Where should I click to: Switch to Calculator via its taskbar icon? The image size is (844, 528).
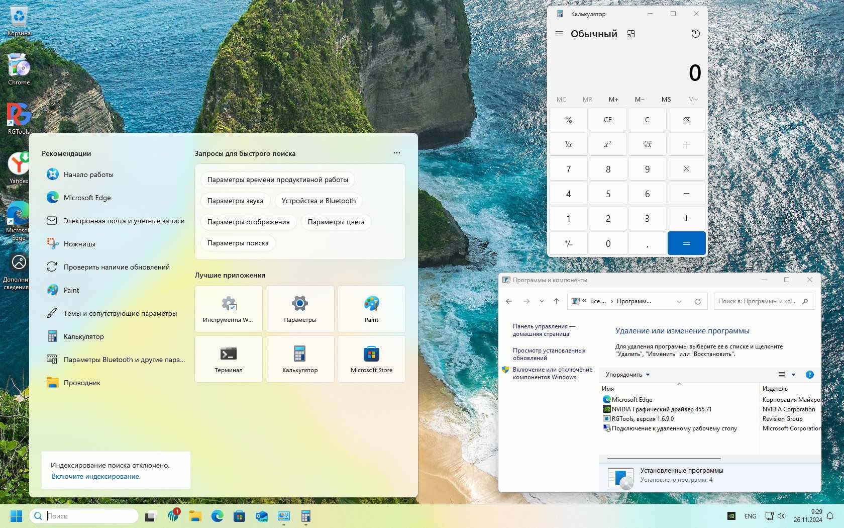[305, 516]
